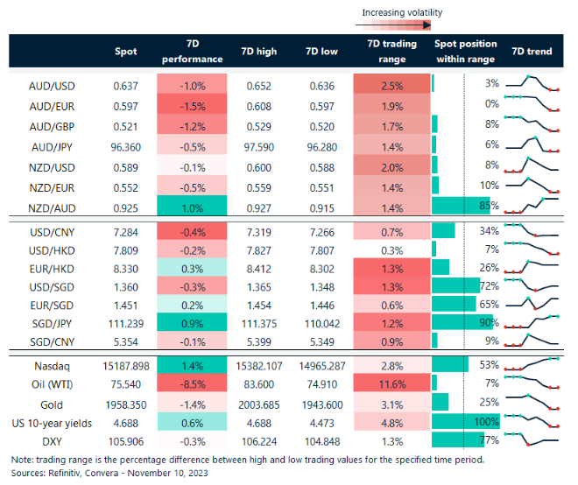Click the red Oil (WTI) -8.5% cell
Viewport: 578px width, 485px height.
[191, 383]
